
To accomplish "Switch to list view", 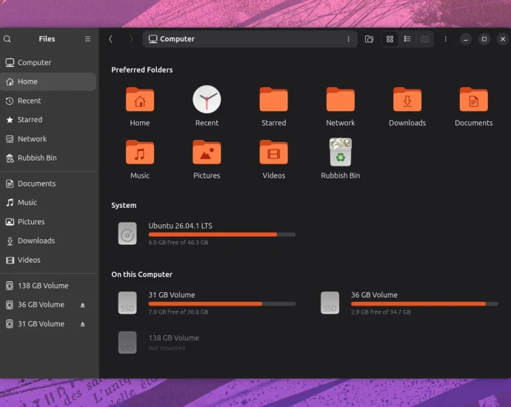I will click(407, 39).
